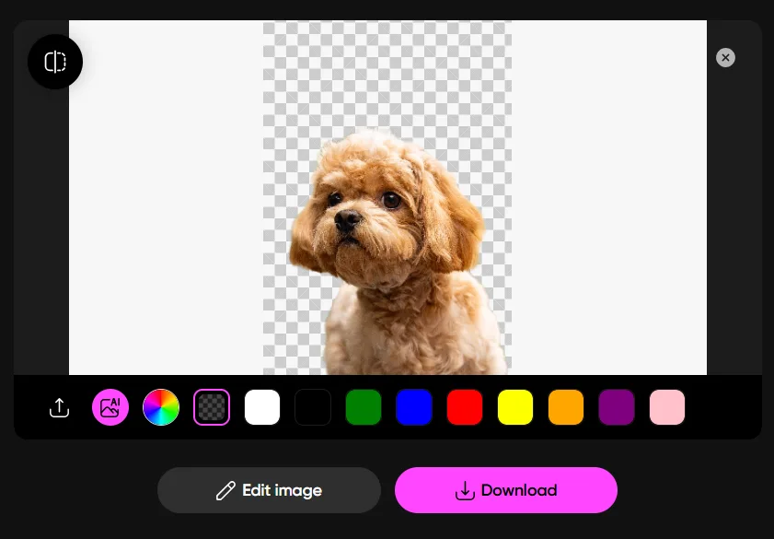Apply the blue background color
Viewport: 774px width, 539px height.
point(414,407)
